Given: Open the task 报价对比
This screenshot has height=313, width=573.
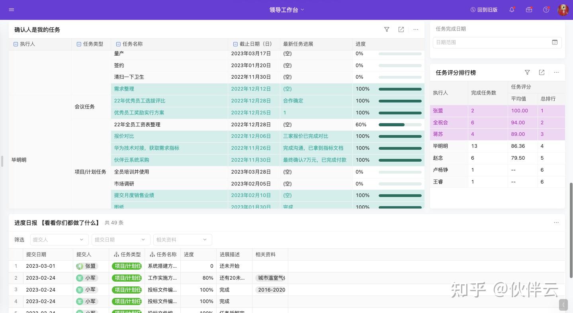Looking at the screenshot, I should pyautogui.click(x=124, y=136).
